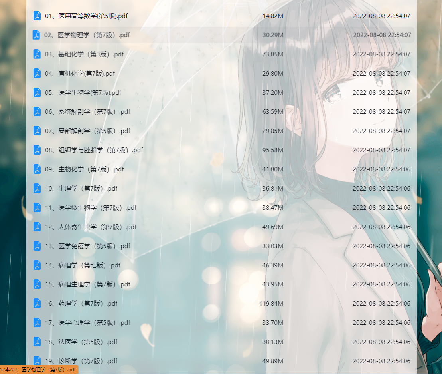442x374 pixels.
Task: Click the PDF icon for 14、病理学（第七版）.pdf
Action: coord(37,265)
